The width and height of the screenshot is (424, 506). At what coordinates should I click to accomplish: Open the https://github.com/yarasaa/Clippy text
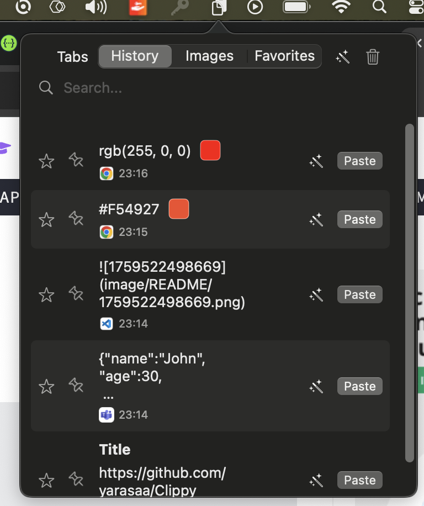162,481
